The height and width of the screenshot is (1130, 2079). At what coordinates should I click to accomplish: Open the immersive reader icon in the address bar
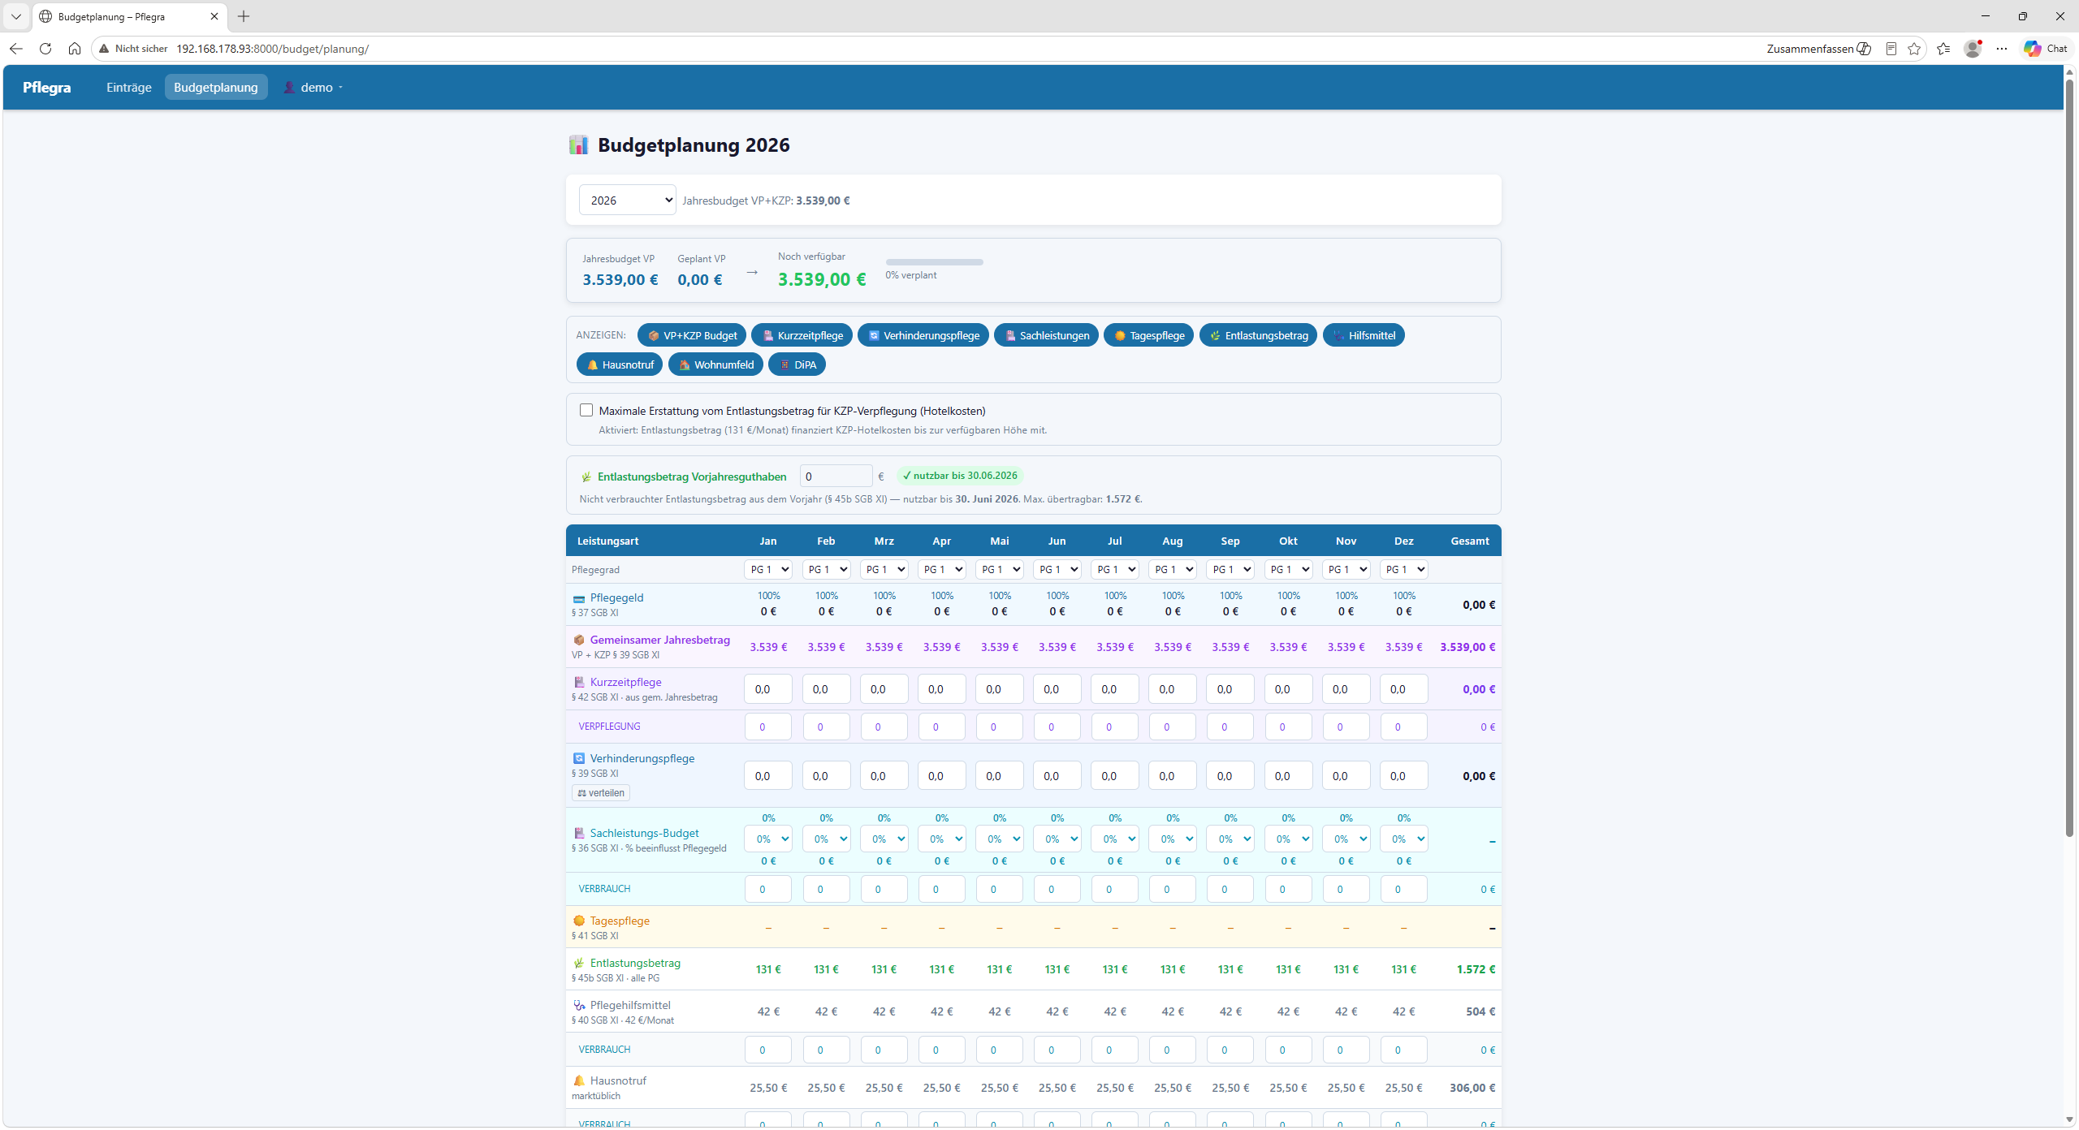click(1891, 49)
